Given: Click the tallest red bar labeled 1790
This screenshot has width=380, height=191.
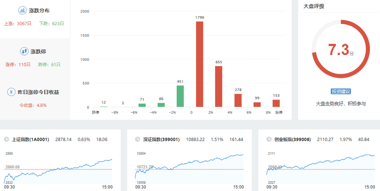Looking at the screenshot, I should 199,64.
